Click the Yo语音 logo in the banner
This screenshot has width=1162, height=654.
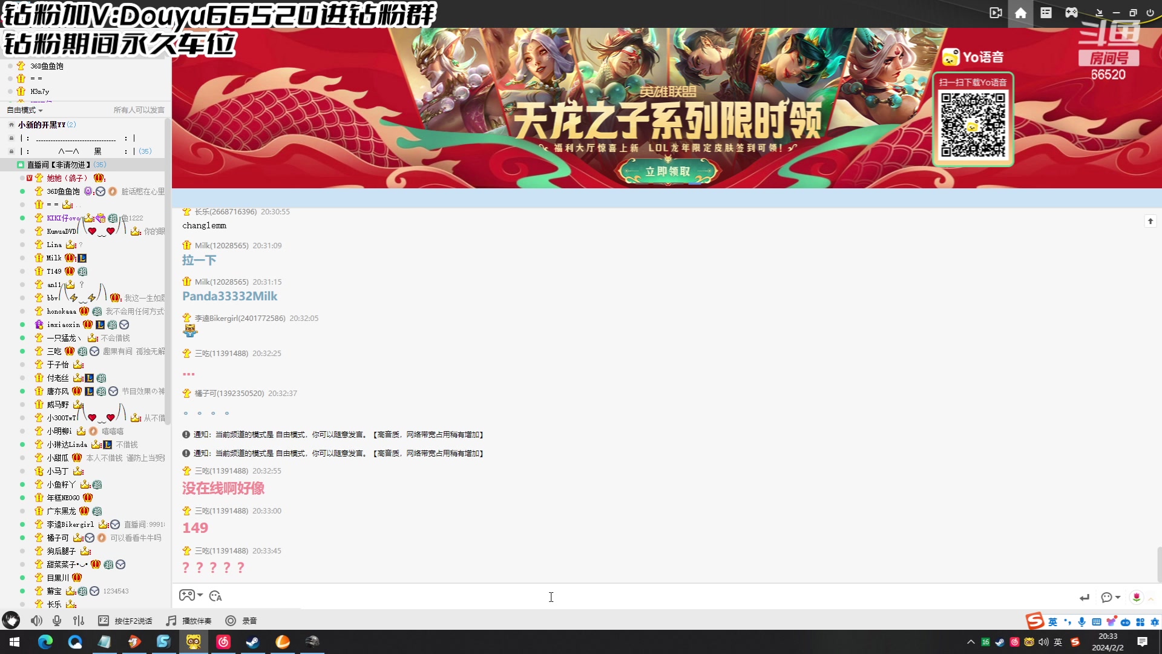click(x=973, y=57)
